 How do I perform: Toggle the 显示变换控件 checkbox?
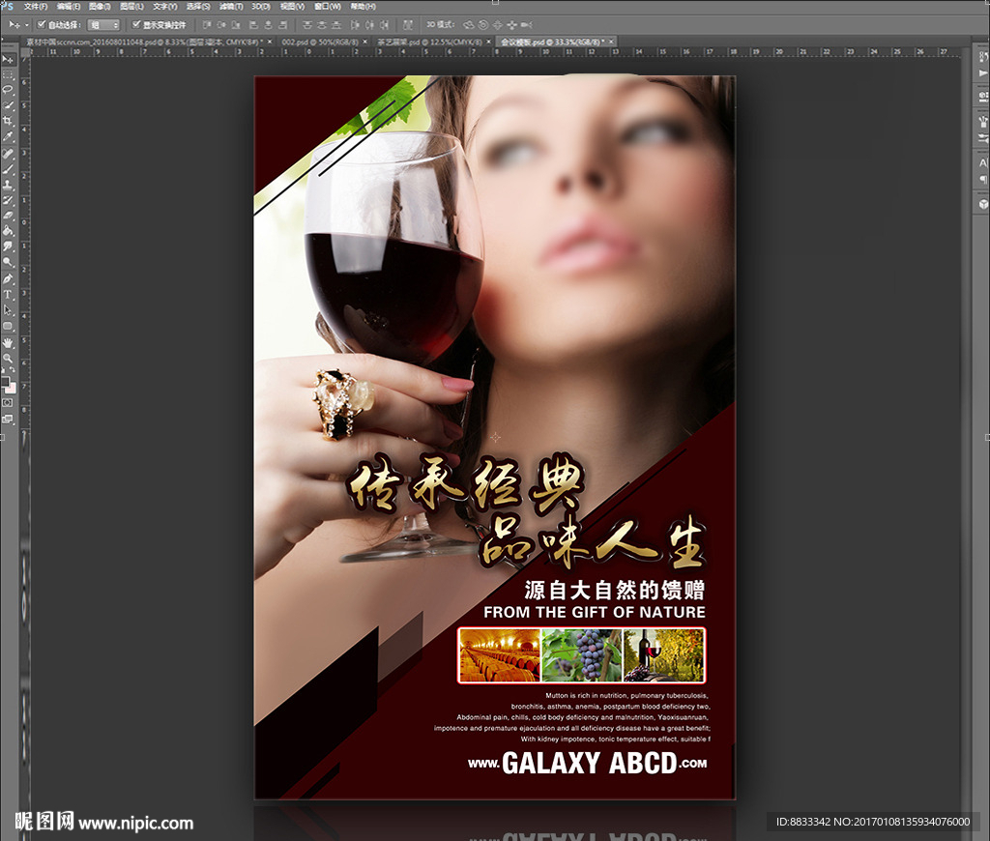click(135, 24)
